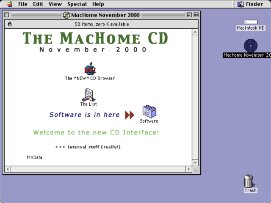The height and width of the screenshot is (203, 271).
Task: Click the 'The List' label
Action: [88, 104]
